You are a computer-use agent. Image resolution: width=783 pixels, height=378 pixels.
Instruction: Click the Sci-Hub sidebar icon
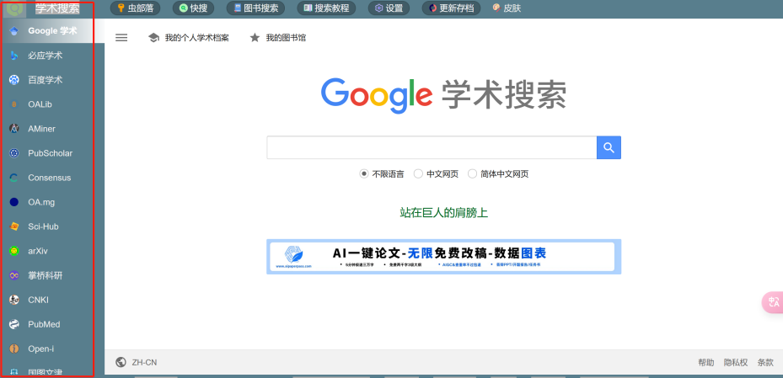pos(14,226)
